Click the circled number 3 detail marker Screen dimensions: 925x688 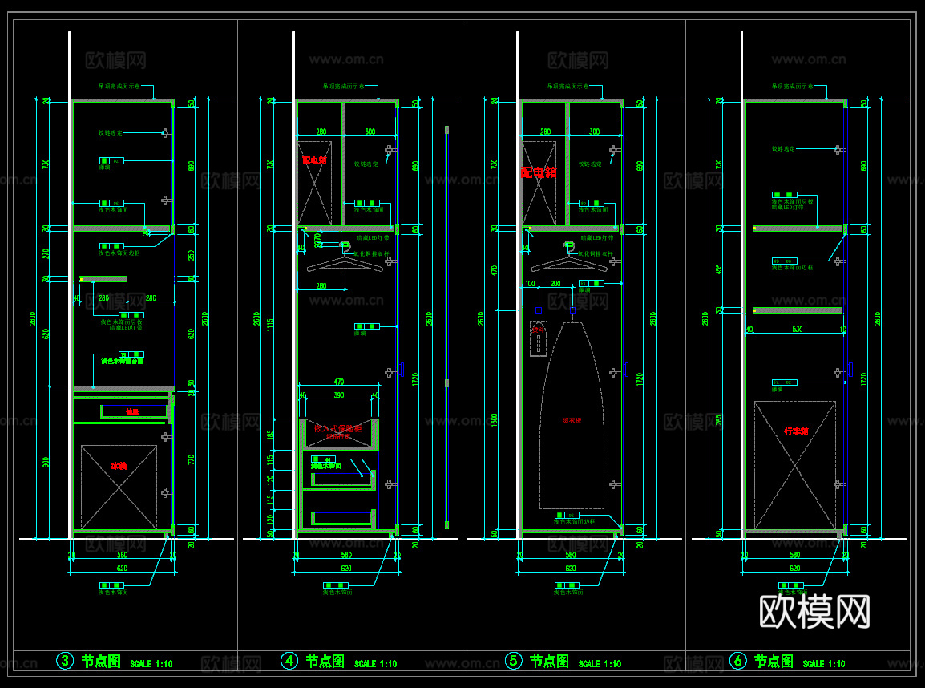pos(65,660)
